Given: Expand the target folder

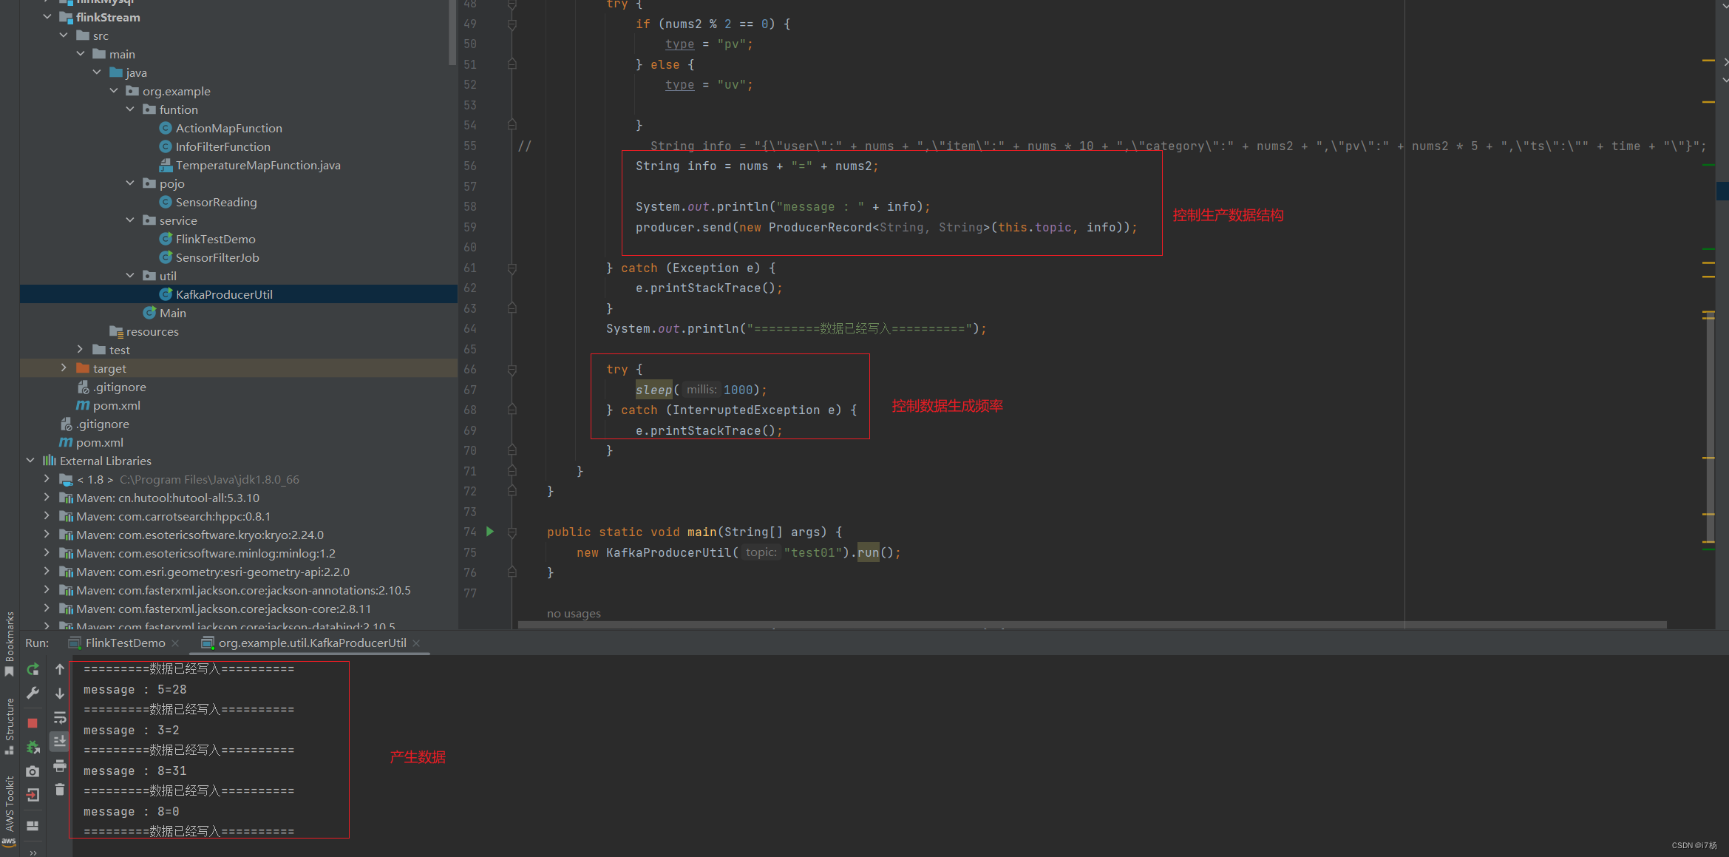Looking at the screenshot, I should [64, 367].
